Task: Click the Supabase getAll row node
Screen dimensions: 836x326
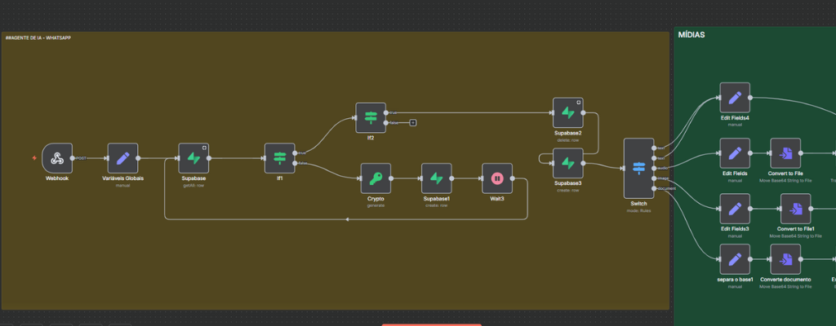Action: pyautogui.click(x=193, y=158)
